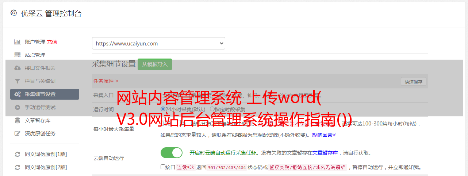Open the site URL dropdown https://www.ucaiyun.com
Screen dimensions: 468x176
pyautogui.click(x=158, y=43)
